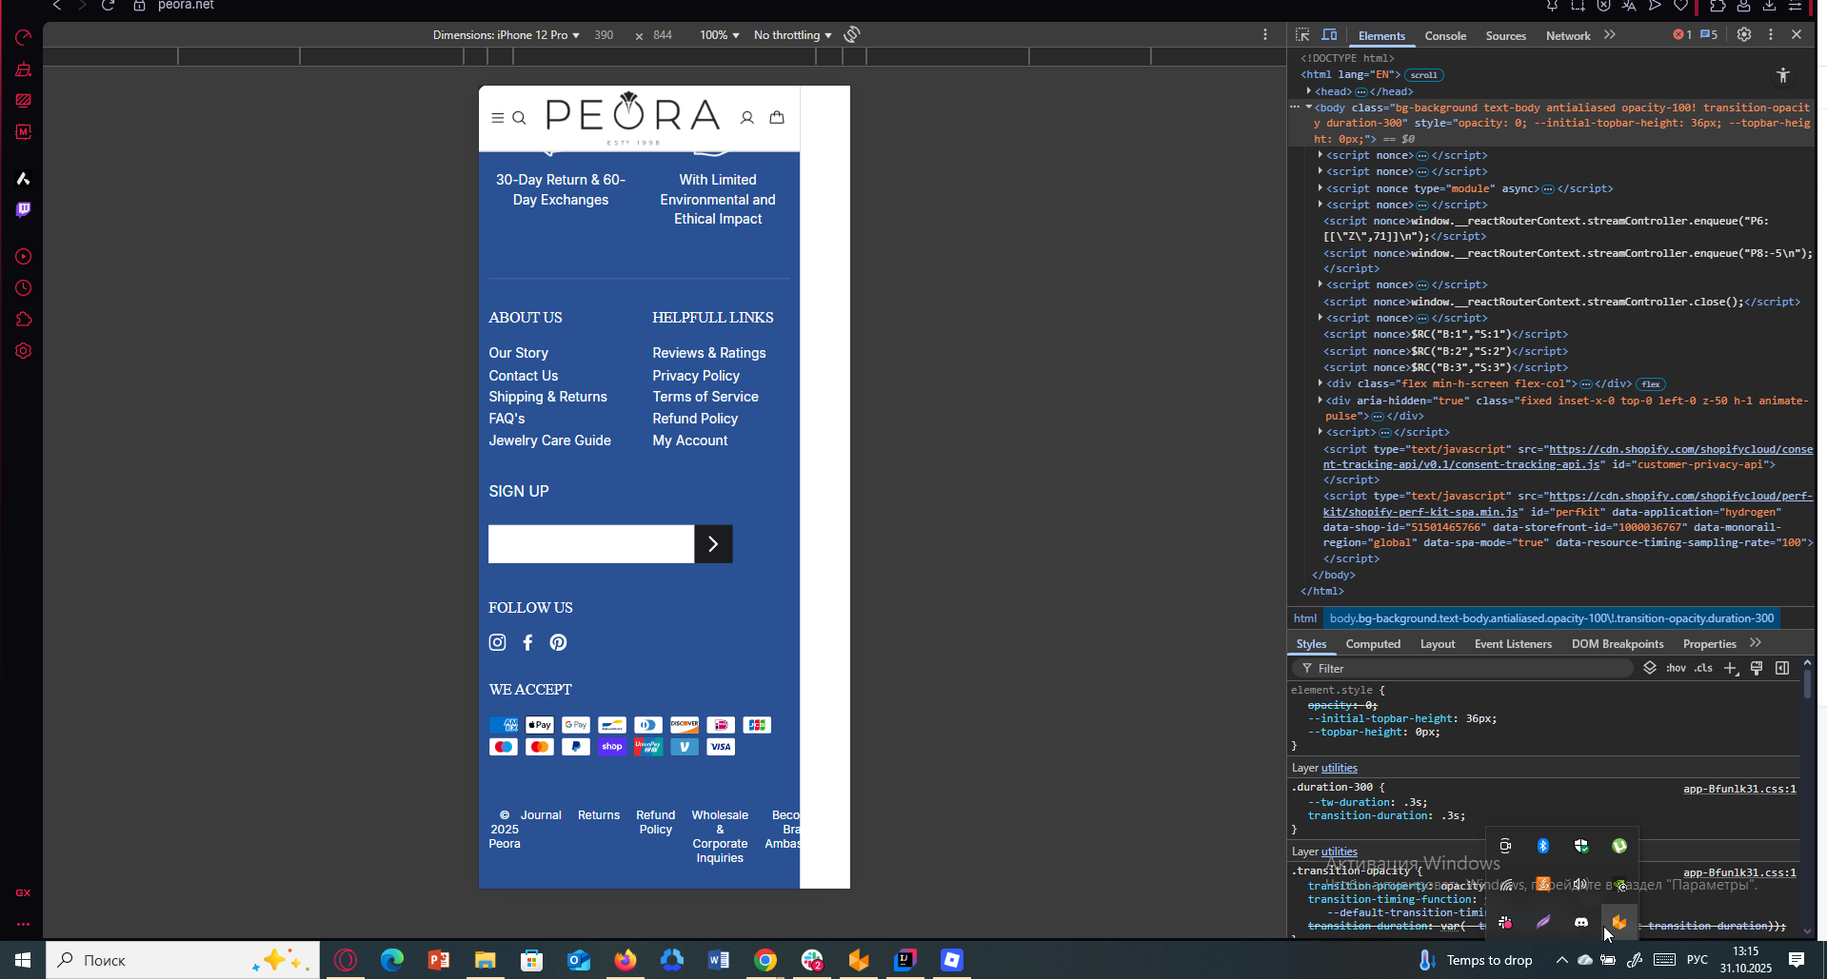Rotate the device viewport orientation
This screenshot has height=979, width=1827.
coord(852,34)
